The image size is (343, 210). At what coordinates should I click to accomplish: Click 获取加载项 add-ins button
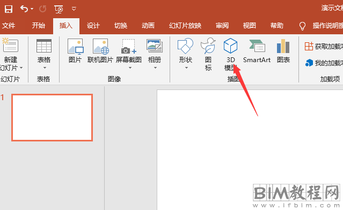(324, 46)
